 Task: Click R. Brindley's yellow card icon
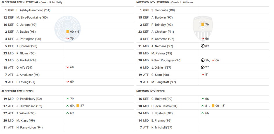(x=203, y=25)
